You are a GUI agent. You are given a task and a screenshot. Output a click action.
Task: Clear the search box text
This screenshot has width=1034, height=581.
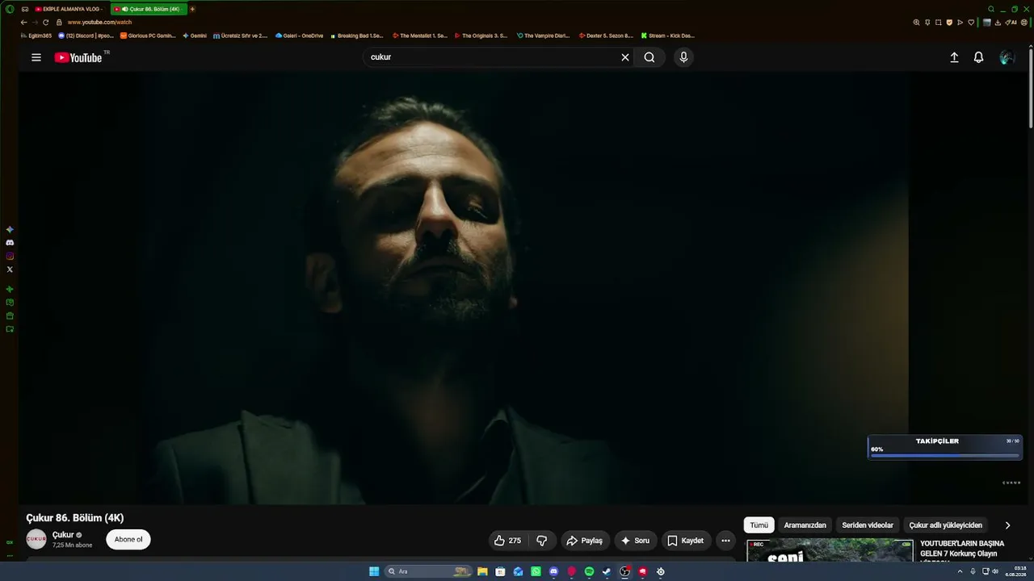624,57
